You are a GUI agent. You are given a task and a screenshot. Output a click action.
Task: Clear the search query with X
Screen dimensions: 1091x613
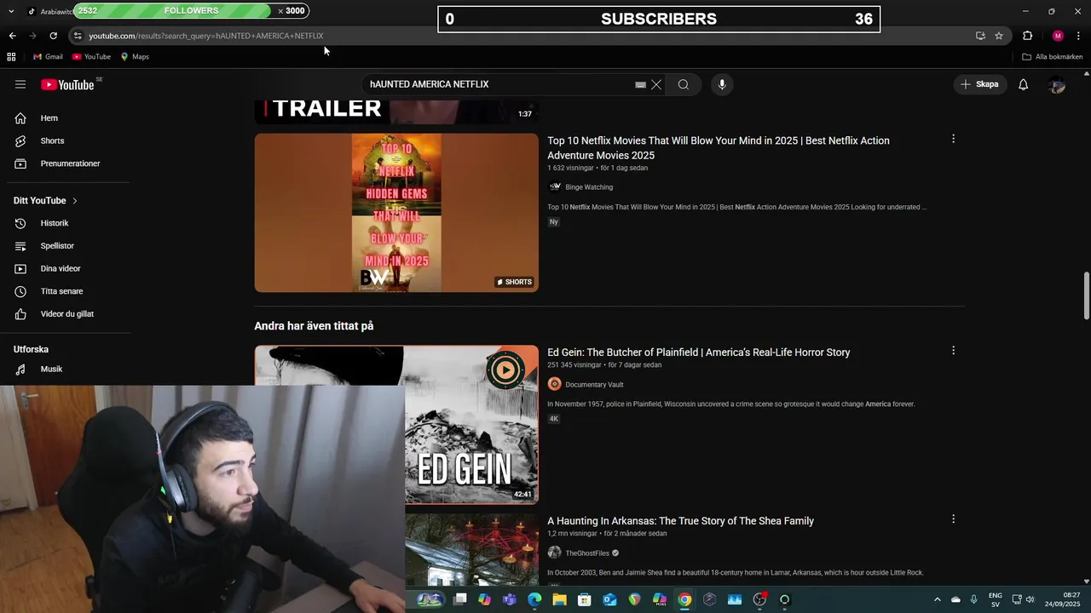[x=656, y=84]
